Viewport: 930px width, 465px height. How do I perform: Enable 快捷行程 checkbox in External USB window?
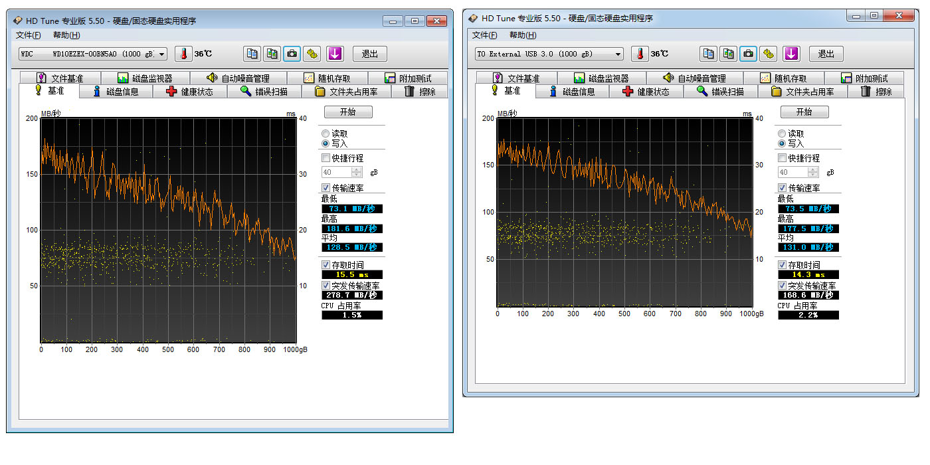coord(782,158)
